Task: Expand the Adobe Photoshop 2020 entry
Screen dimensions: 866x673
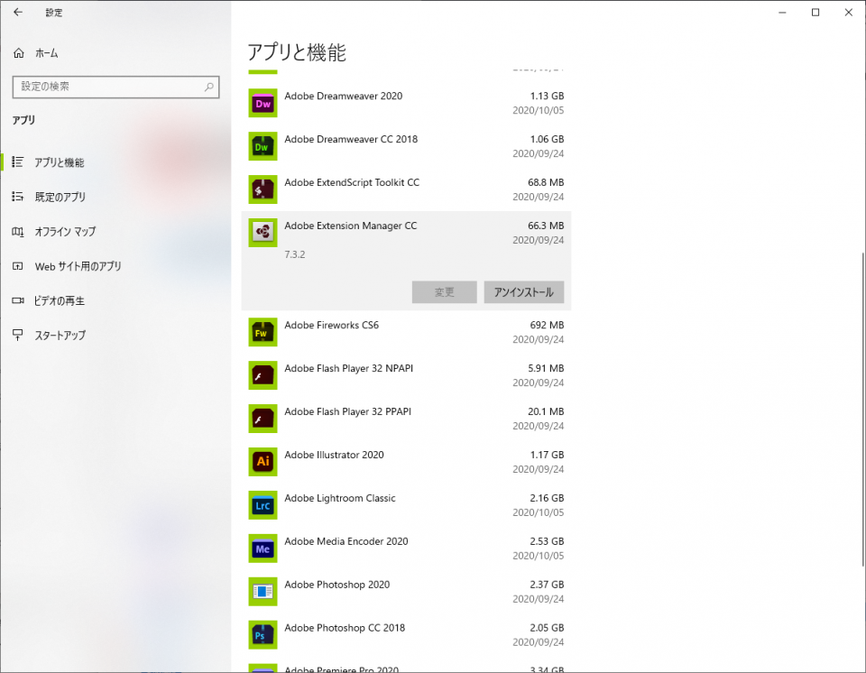Action: 406,592
